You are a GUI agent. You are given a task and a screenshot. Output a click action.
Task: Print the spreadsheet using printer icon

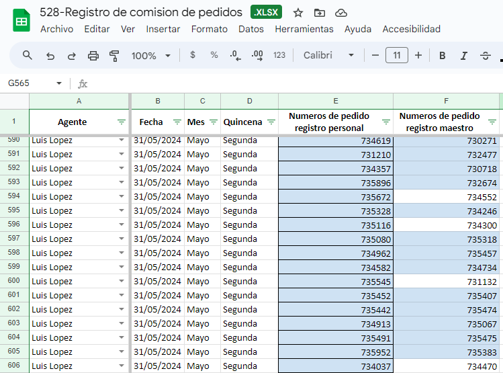(93, 56)
